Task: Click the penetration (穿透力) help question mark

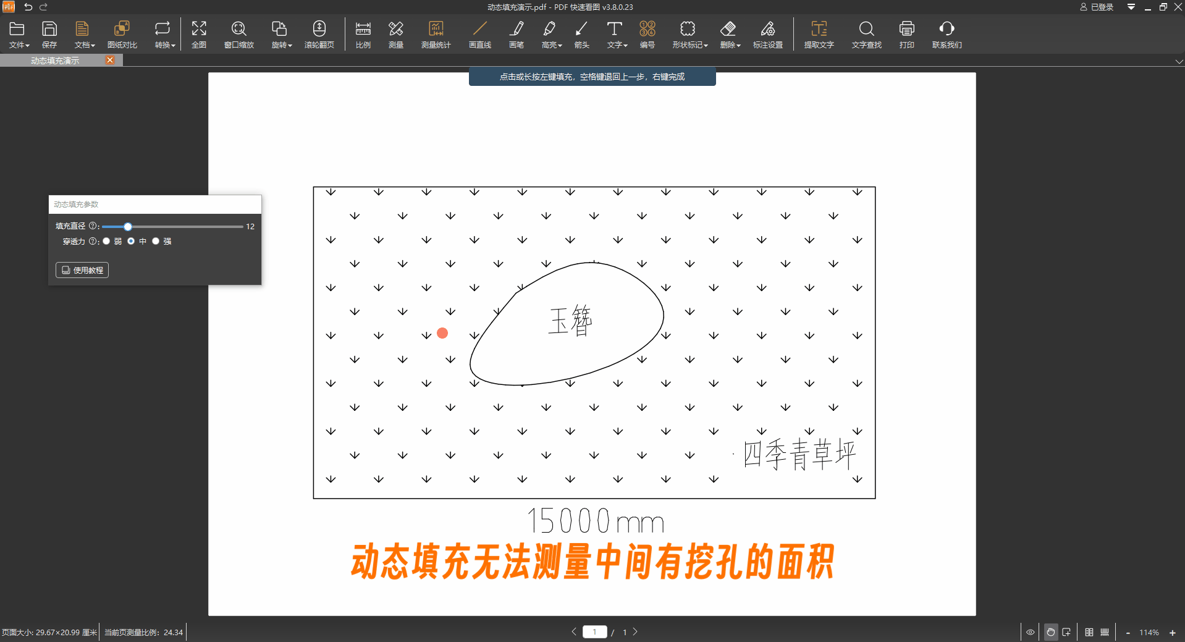Action: 93,242
